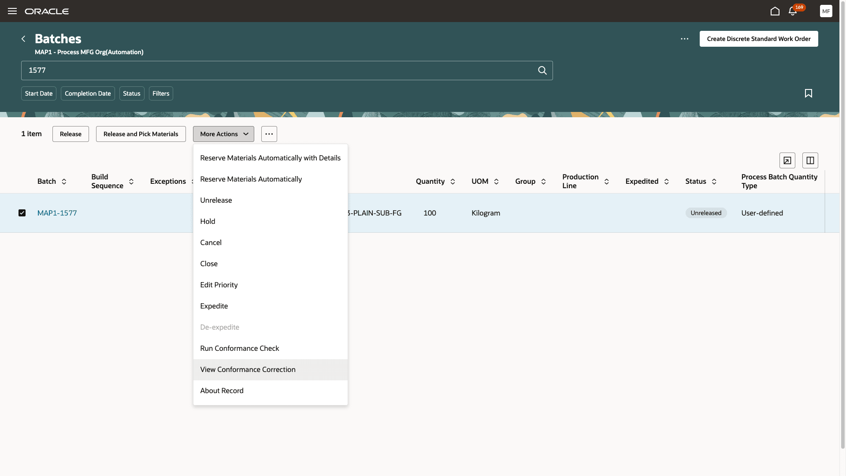The height and width of the screenshot is (476, 846).
Task: Open the MAP1-1577 batch link
Action: 57,213
